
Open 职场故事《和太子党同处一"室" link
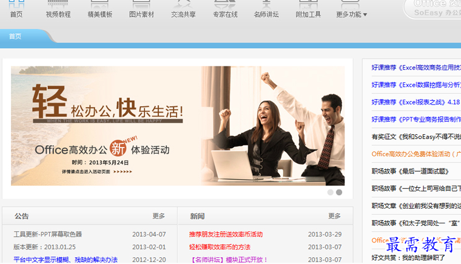(416, 223)
